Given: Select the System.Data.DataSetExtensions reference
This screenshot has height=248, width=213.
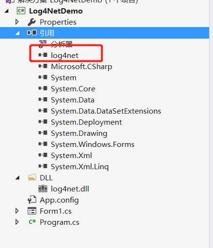Looking at the screenshot, I should [106, 111].
